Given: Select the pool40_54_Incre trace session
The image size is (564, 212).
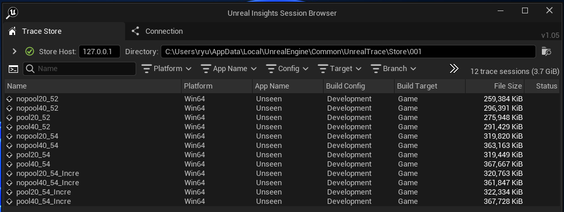Looking at the screenshot, I should (282, 202).
